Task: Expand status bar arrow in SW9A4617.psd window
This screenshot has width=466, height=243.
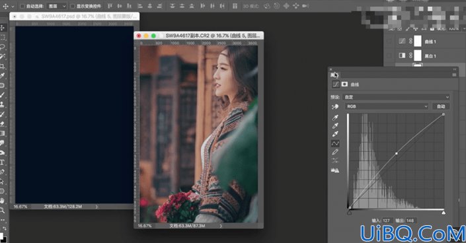Action: 97,207
